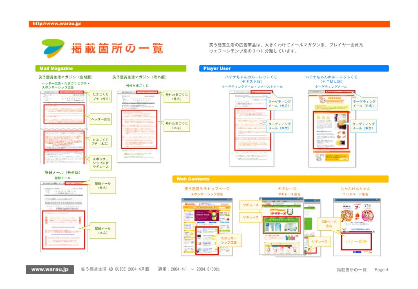Click the green Mail Magazine section header

[111, 69]
